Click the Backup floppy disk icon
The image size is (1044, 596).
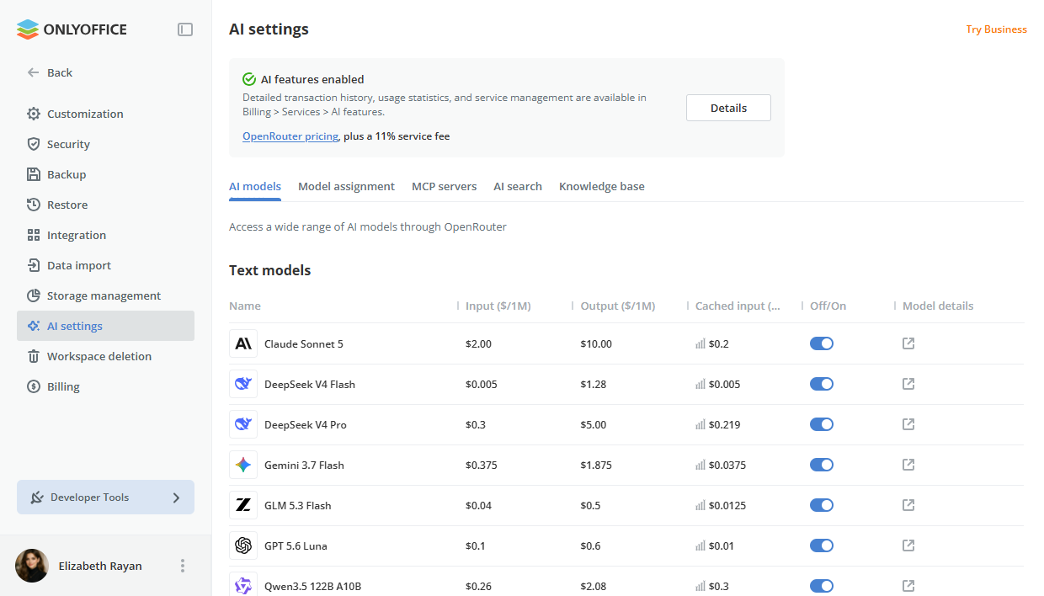point(34,174)
